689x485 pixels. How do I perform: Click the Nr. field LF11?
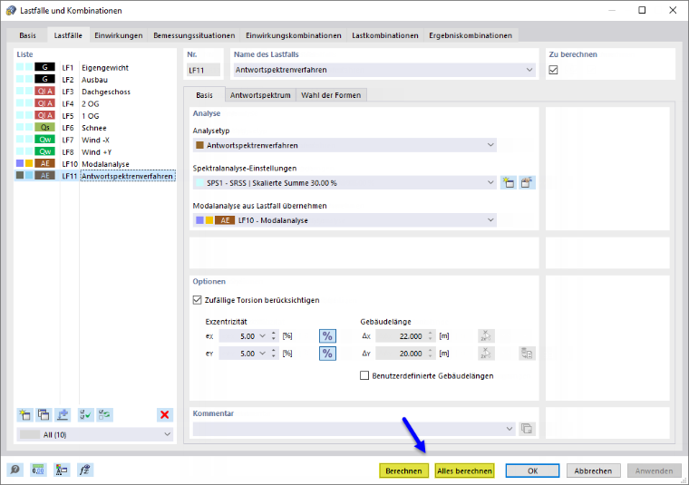point(203,70)
